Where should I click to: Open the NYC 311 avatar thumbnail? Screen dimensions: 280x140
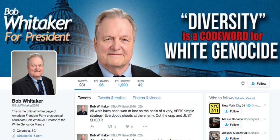[x=214, y=108]
